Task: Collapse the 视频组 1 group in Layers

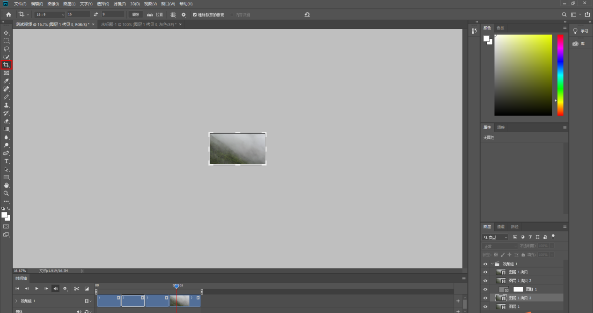Action: tap(491, 264)
